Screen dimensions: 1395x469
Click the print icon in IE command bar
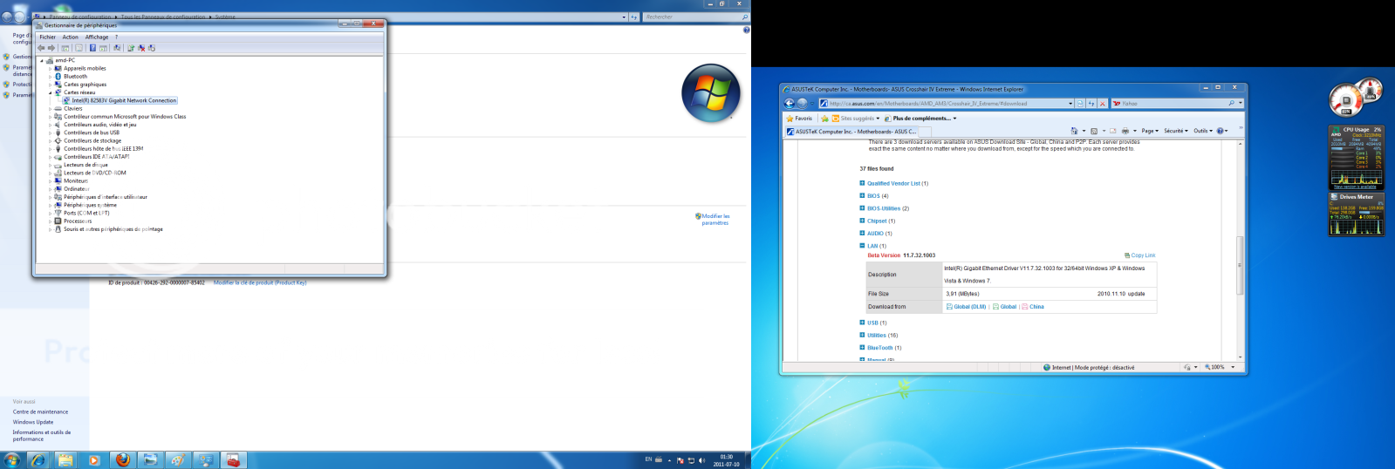(1125, 132)
